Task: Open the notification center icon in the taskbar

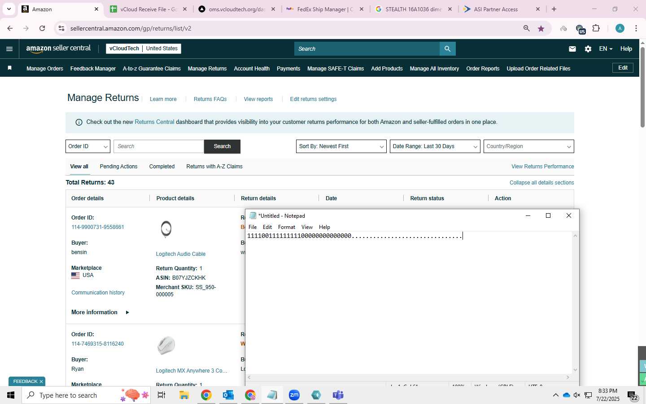Action: 633,395
